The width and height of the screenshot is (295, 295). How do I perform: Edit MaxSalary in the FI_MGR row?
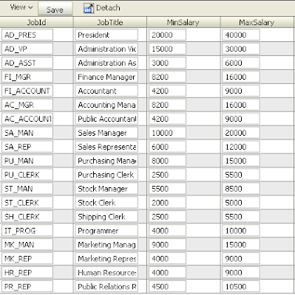(x=241, y=77)
